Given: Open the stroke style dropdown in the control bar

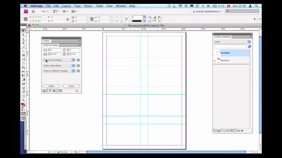Looking at the screenshot, I should pos(138,21).
